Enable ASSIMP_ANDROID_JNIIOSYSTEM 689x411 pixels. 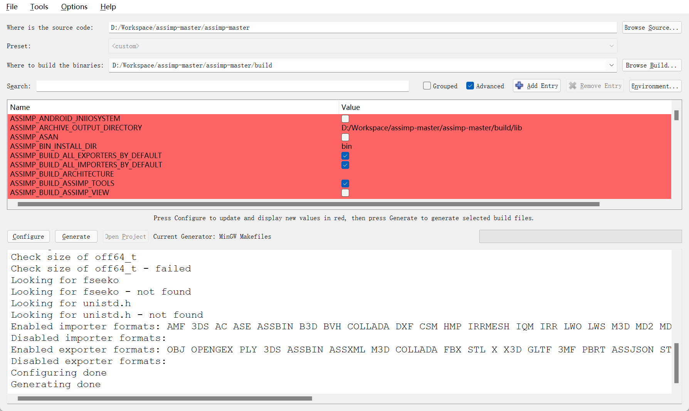(x=345, y=119)
